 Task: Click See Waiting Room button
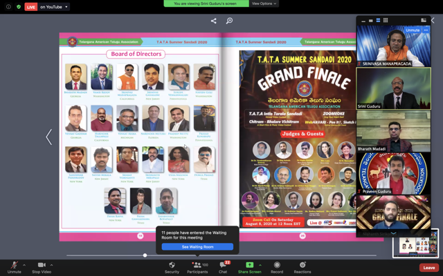(x=197, y=247)
